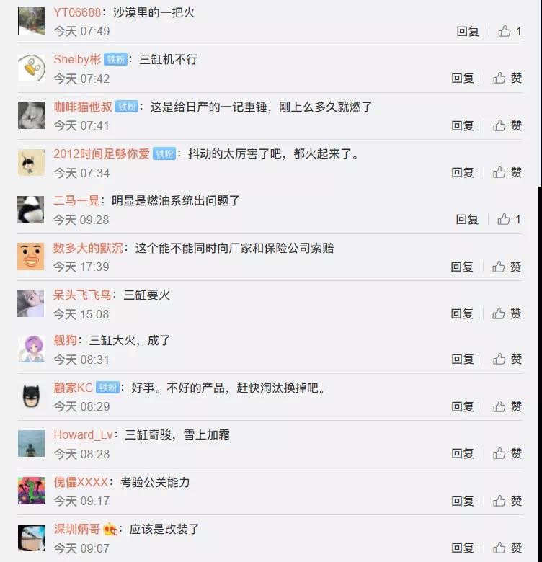The width and height of the screenshot is (542, 562).
Task: Reply to 顧家KC's comment
Action: click(x=463, y=406)
